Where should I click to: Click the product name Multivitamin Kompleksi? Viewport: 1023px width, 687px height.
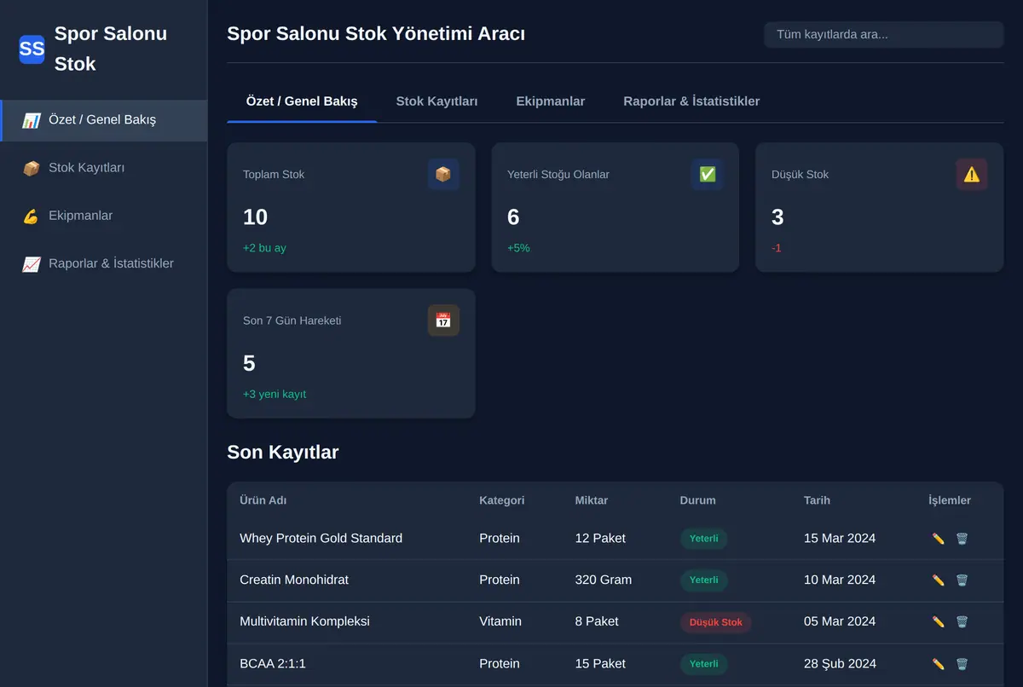click(304, 622)
